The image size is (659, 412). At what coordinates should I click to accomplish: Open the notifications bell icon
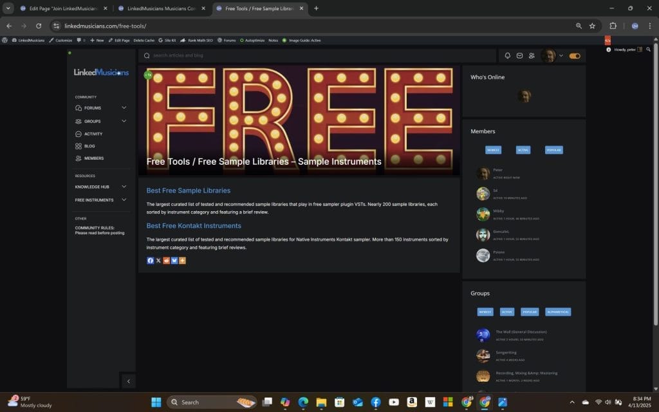tap(508, 56)
